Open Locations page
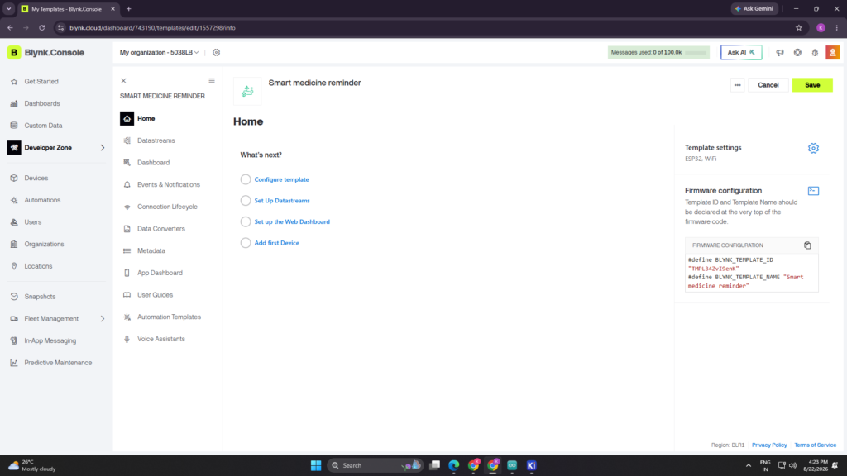Viewport: 847px width, 476px height. [x=38, y=267]
